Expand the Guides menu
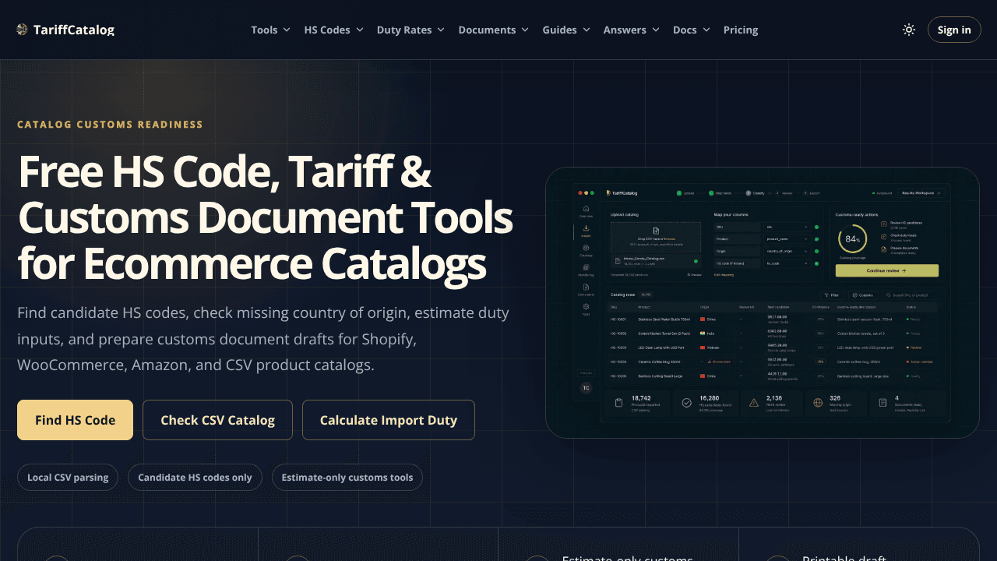This screenshot has height=561, width=997. [x=566, y=30]
